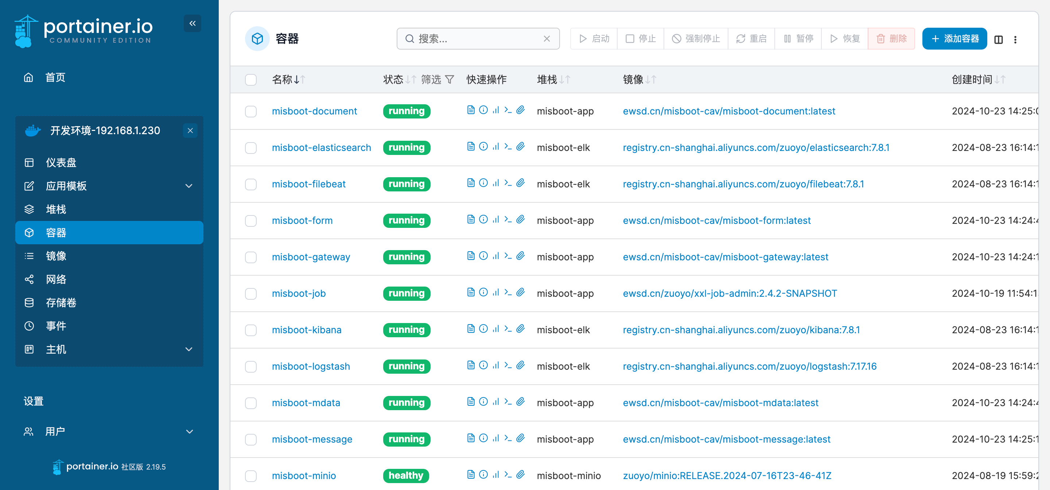
Task: Attach icon for misboot-kibana
Action: tap(521, 328)
